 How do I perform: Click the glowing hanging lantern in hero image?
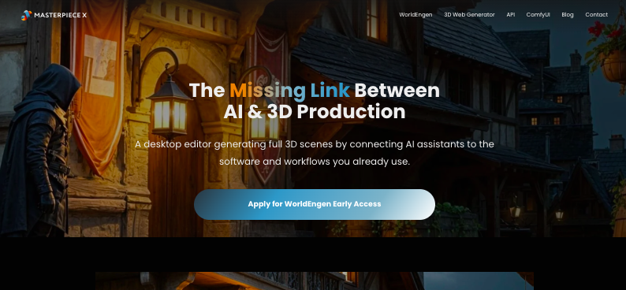pos(170,108)
